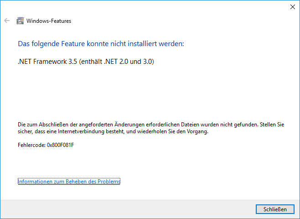Viewport: 300px width, 219px height.
Task: Click the Windows-Features window icon
Action: 20,21
